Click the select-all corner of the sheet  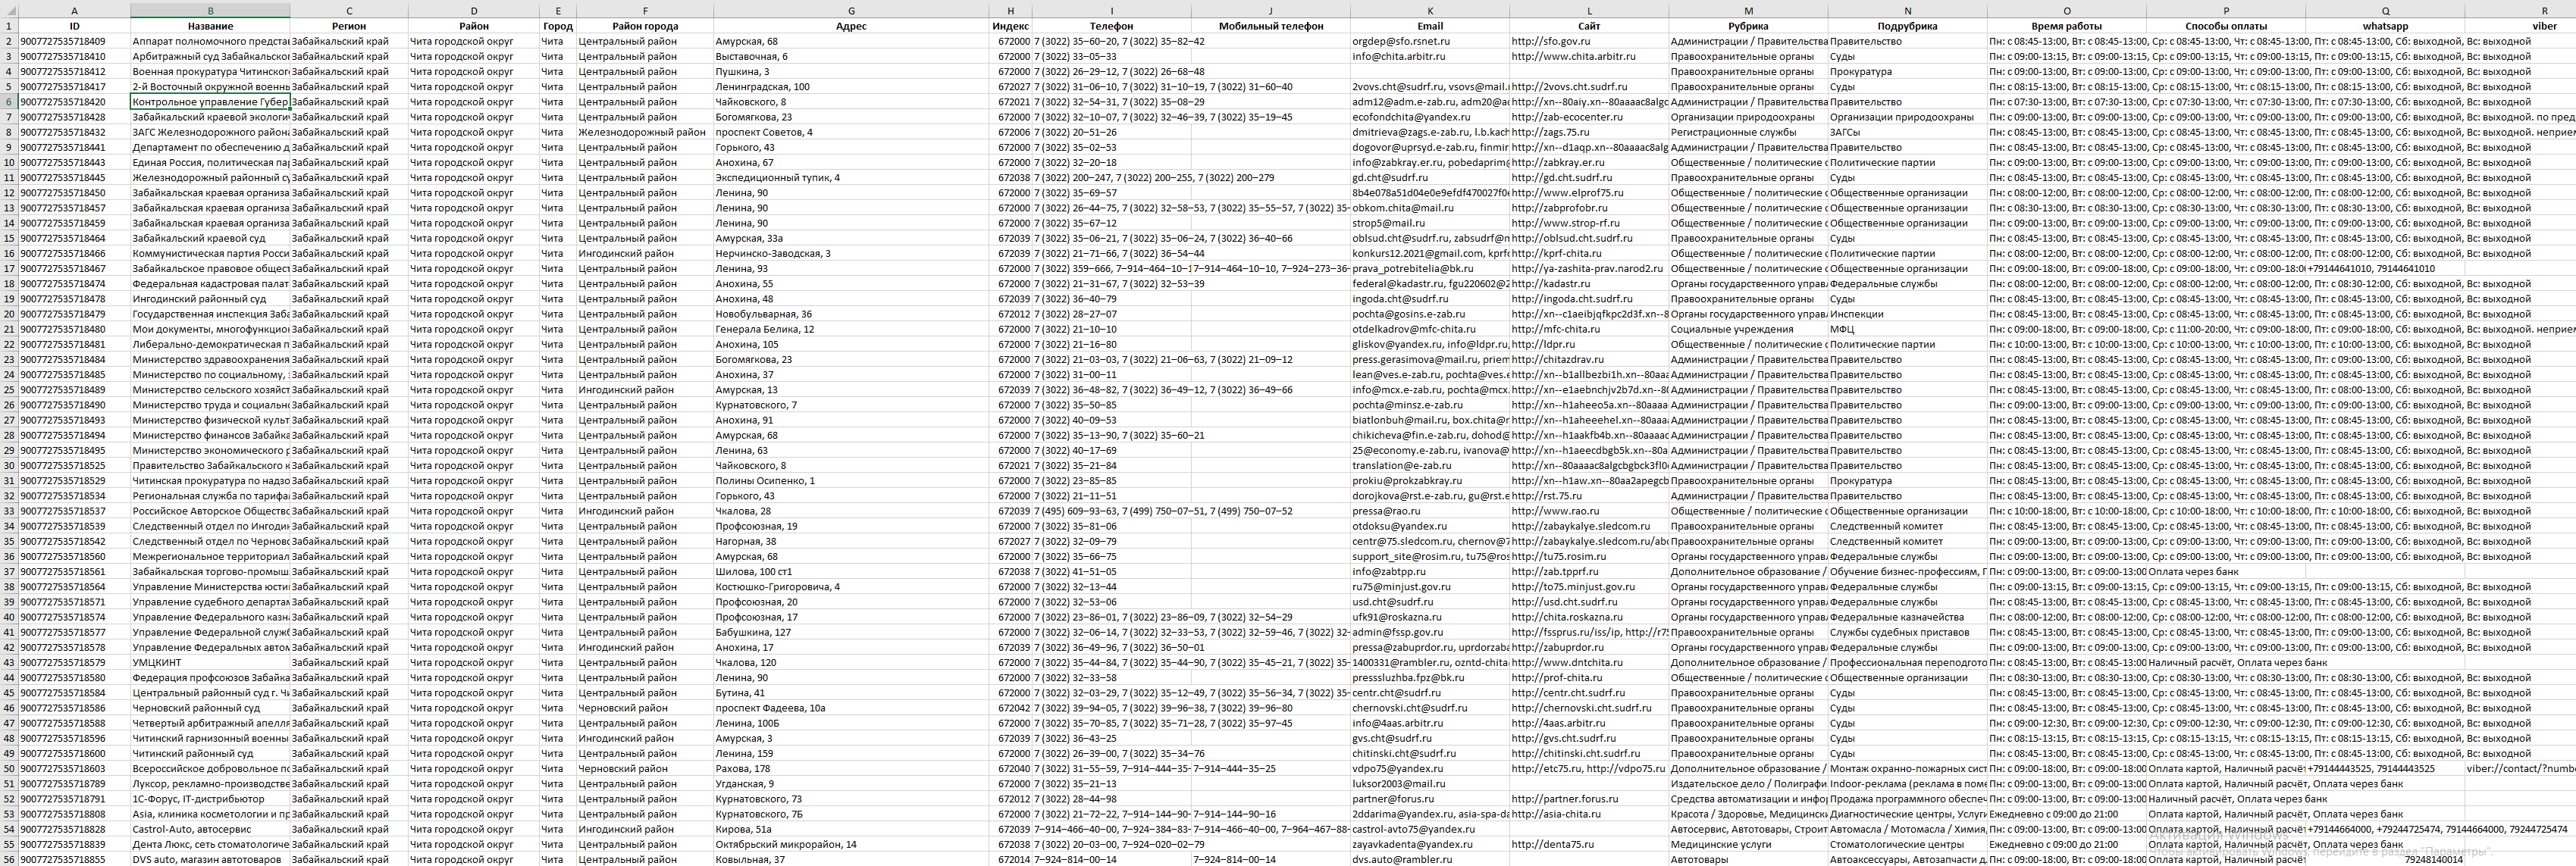pyautogui.click(x=9, y=10)
